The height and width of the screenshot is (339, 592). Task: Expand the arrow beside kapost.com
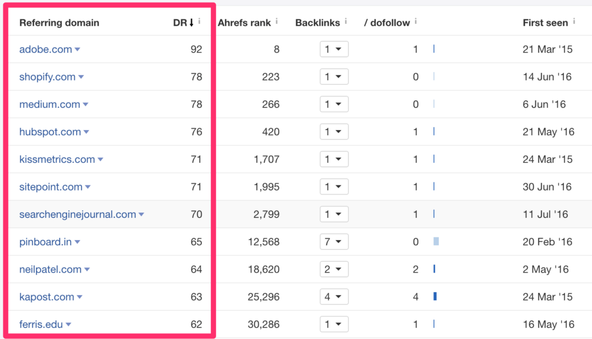80,297
